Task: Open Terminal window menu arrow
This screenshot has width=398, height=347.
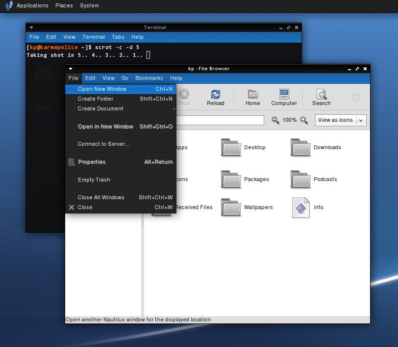Action: click(31, 27)
